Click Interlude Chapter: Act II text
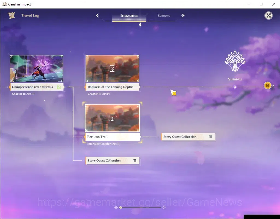 click(103, 144)
